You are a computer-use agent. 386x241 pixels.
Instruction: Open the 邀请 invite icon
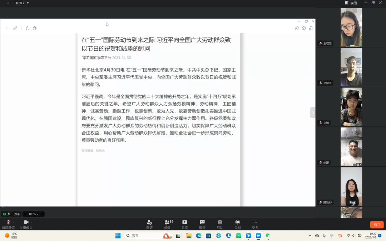pyautogui.click(x=149, y=224)
